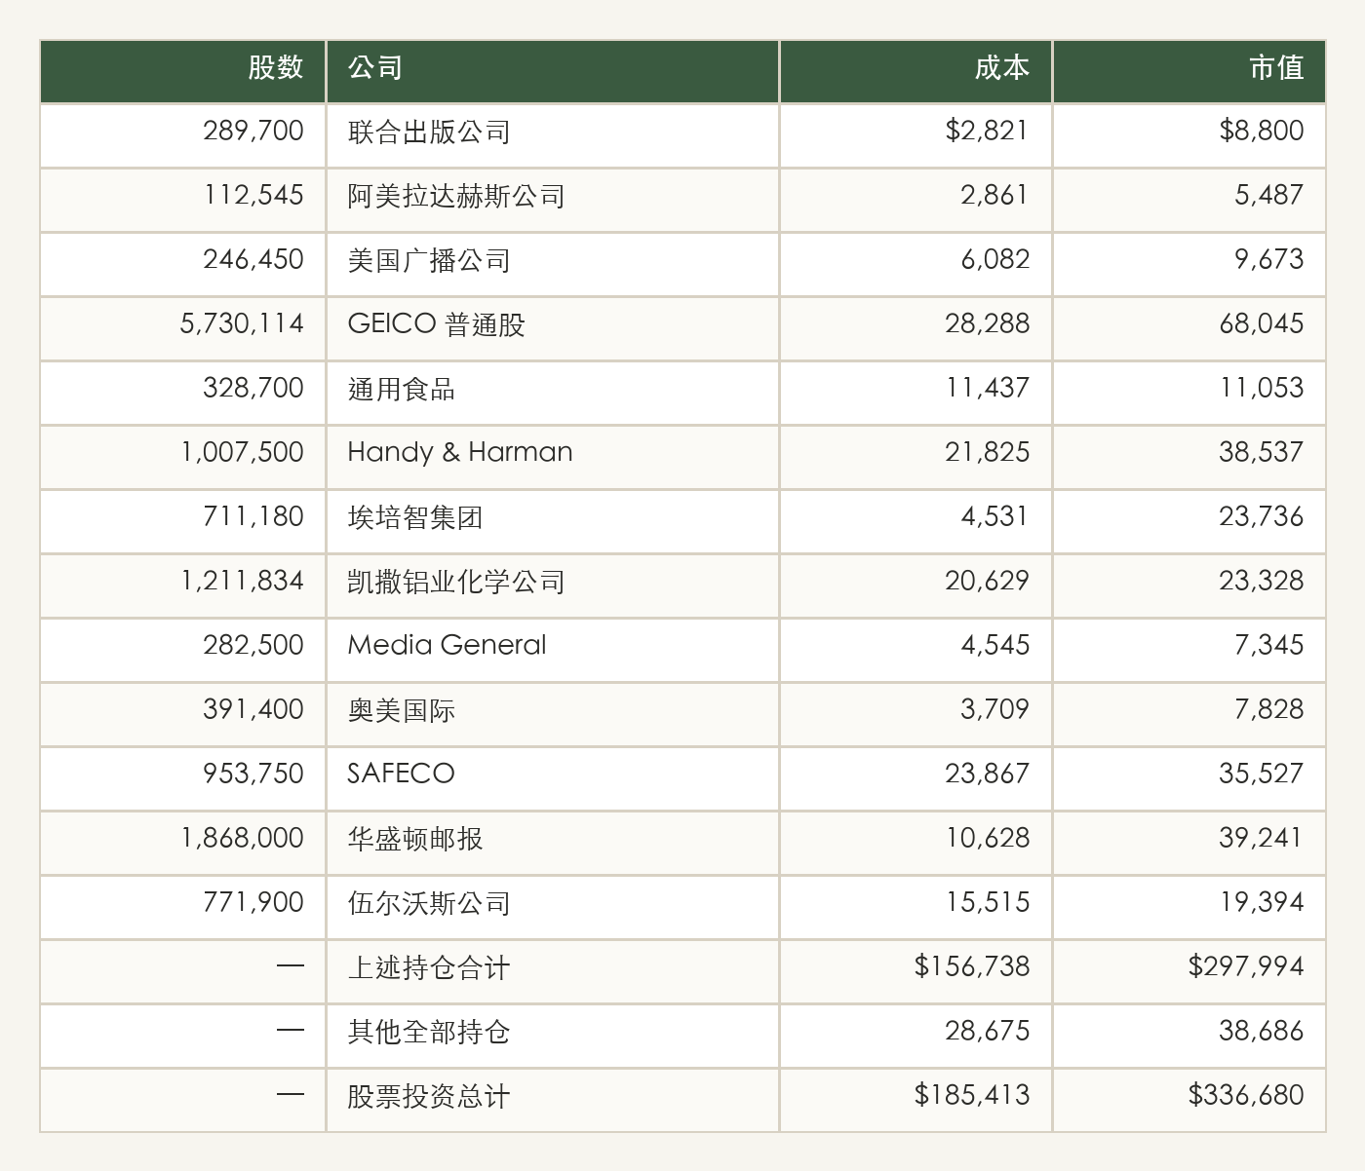
Task: Select market value 68,045
Action: click(1262, 324)
